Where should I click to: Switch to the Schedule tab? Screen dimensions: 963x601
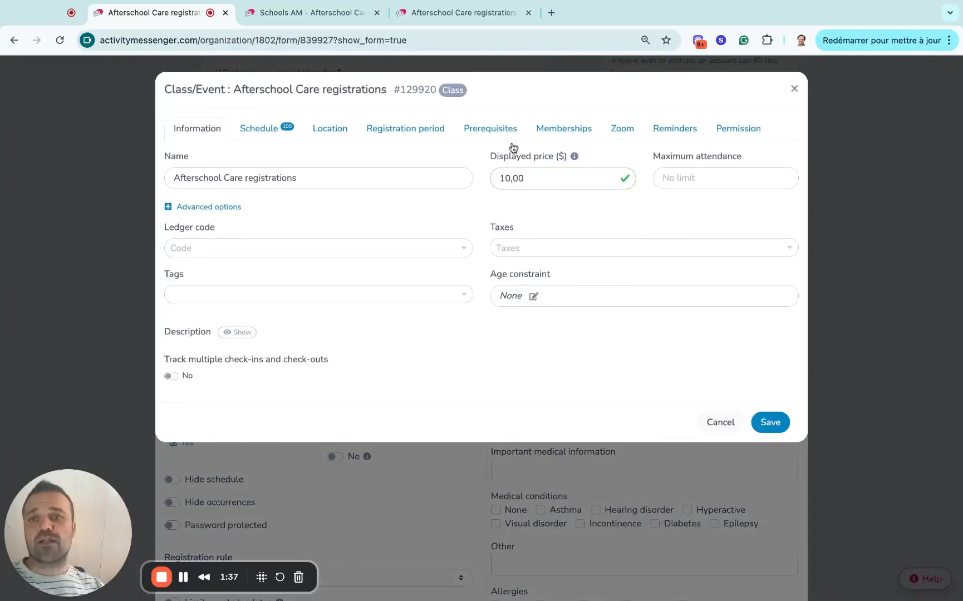pos(259,129)
